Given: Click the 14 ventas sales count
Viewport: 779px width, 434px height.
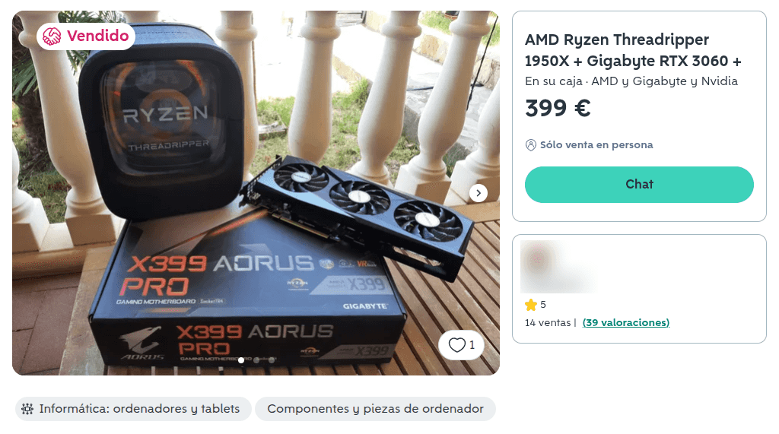Looking at the screenshot, I should (x=548, y=323).
